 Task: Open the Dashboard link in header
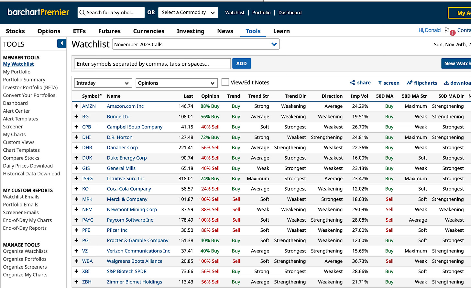pyautogui.click(x=290, y=13)
